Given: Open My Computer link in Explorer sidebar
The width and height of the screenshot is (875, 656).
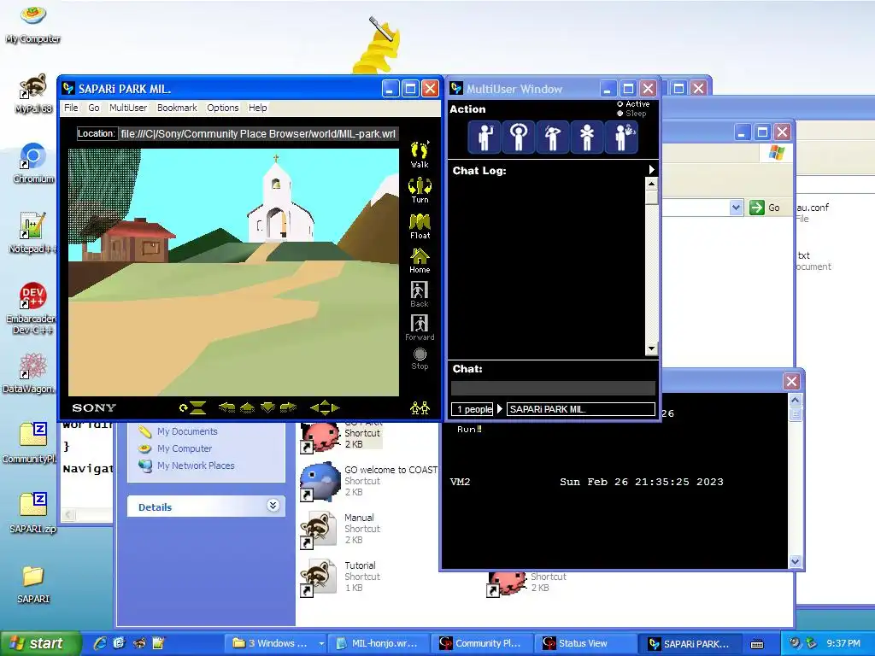Looking at the screenshot, I should pyautogui.click(x=185, y=448).
